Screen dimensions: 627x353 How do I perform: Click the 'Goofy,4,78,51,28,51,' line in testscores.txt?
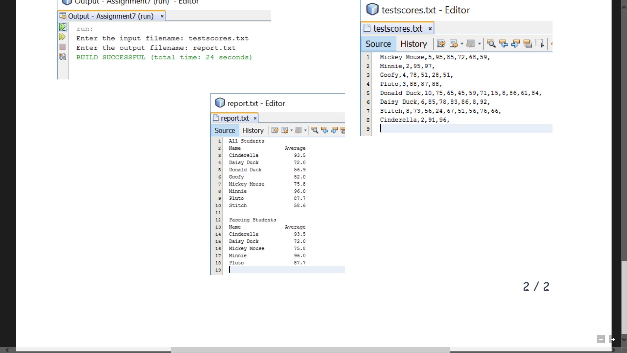click(416, 75)
